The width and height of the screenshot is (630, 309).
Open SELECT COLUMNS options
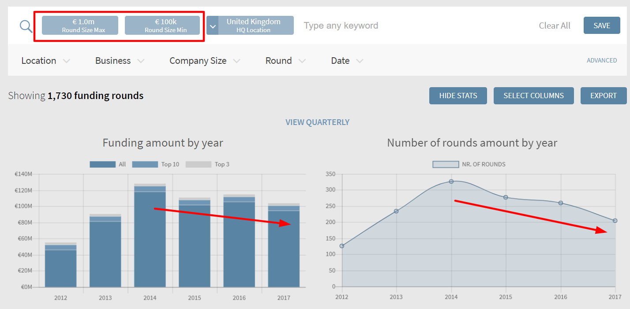click(533, 96)
